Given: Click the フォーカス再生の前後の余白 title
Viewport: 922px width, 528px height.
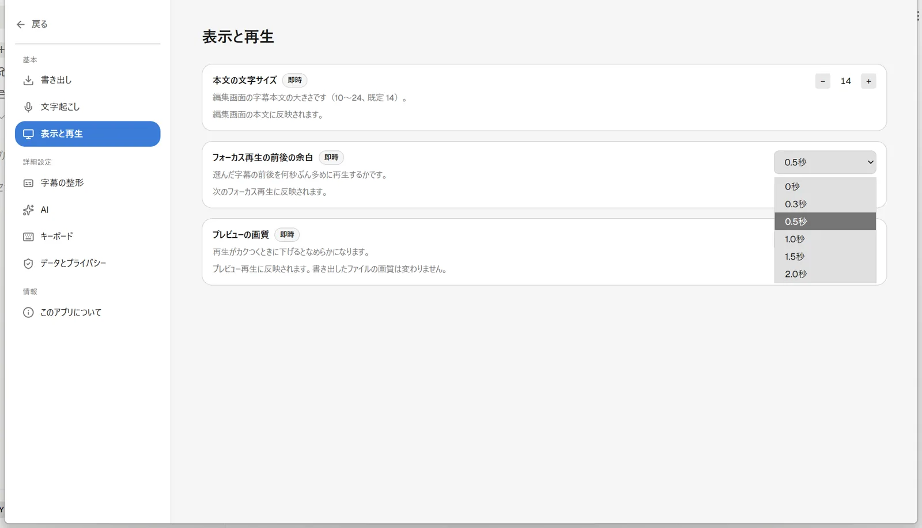Looking at the screenshot, I should point(263,157).
